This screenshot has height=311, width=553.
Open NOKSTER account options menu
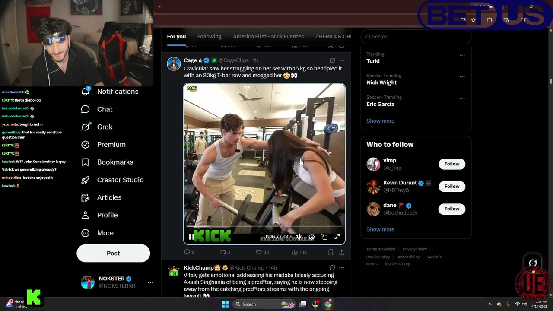(150, 282)
